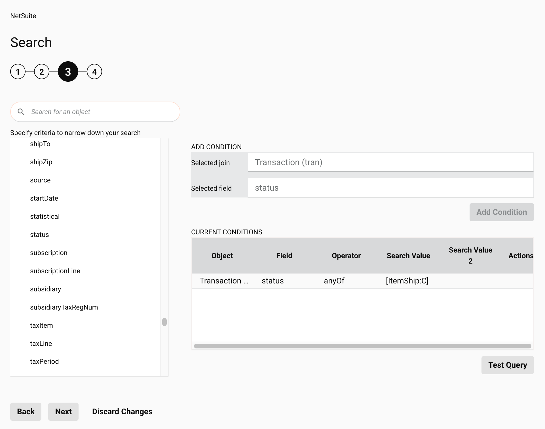Select the status field in the list
This screenshot has height=429, width=545.
[x=39, y=235]
